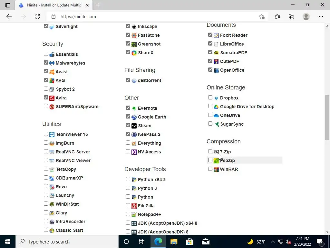Screen dimensions: 330x248
Task: Click the FileZilla icon
Action: [x=134, y=206]
